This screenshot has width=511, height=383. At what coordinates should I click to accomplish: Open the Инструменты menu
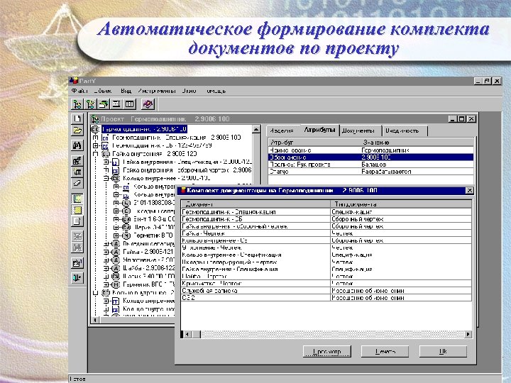[156, 91]
